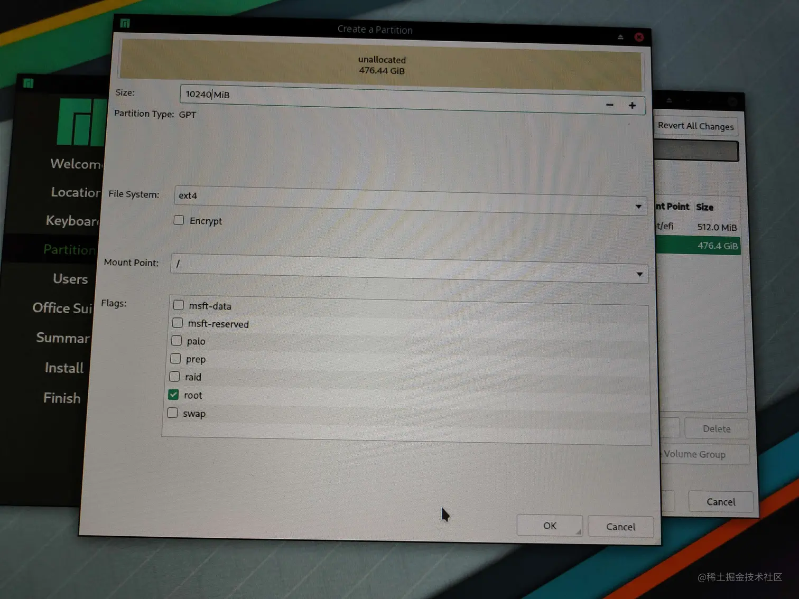Select Summary step in installer sidebar
This screenshot has width=799, height=599.
(63, 338)
